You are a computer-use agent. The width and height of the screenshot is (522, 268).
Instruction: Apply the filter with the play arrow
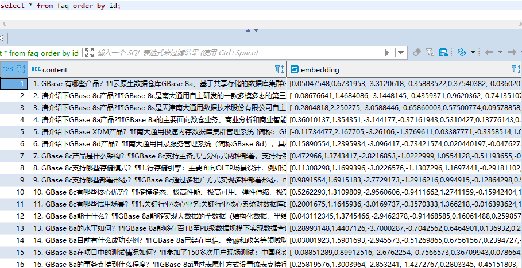387,53
